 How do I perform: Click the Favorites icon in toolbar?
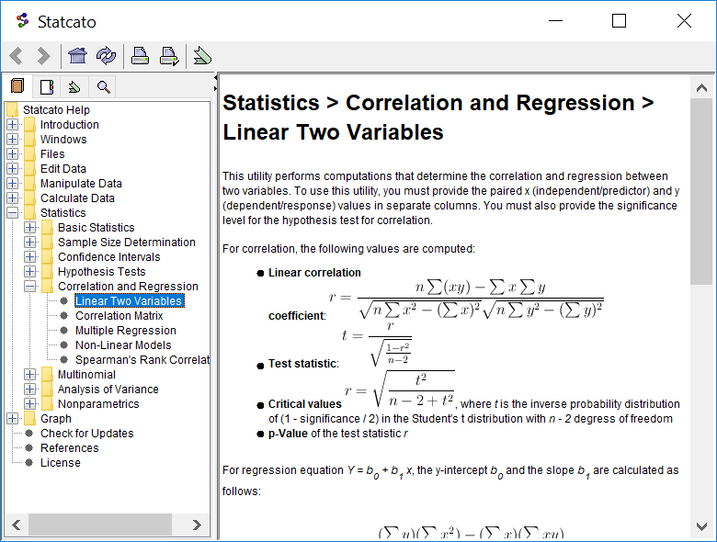pyautogui.click(x=202, y=56)
